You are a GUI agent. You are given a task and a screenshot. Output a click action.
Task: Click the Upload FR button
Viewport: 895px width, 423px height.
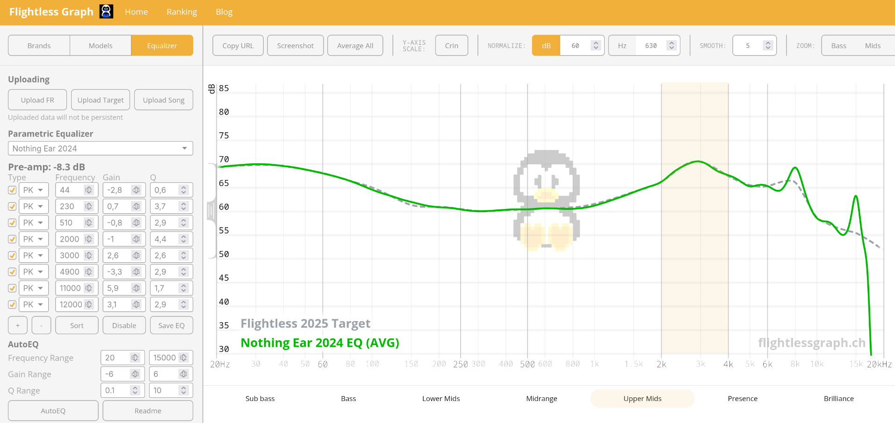pyautogui.click(x=37, y=100)
